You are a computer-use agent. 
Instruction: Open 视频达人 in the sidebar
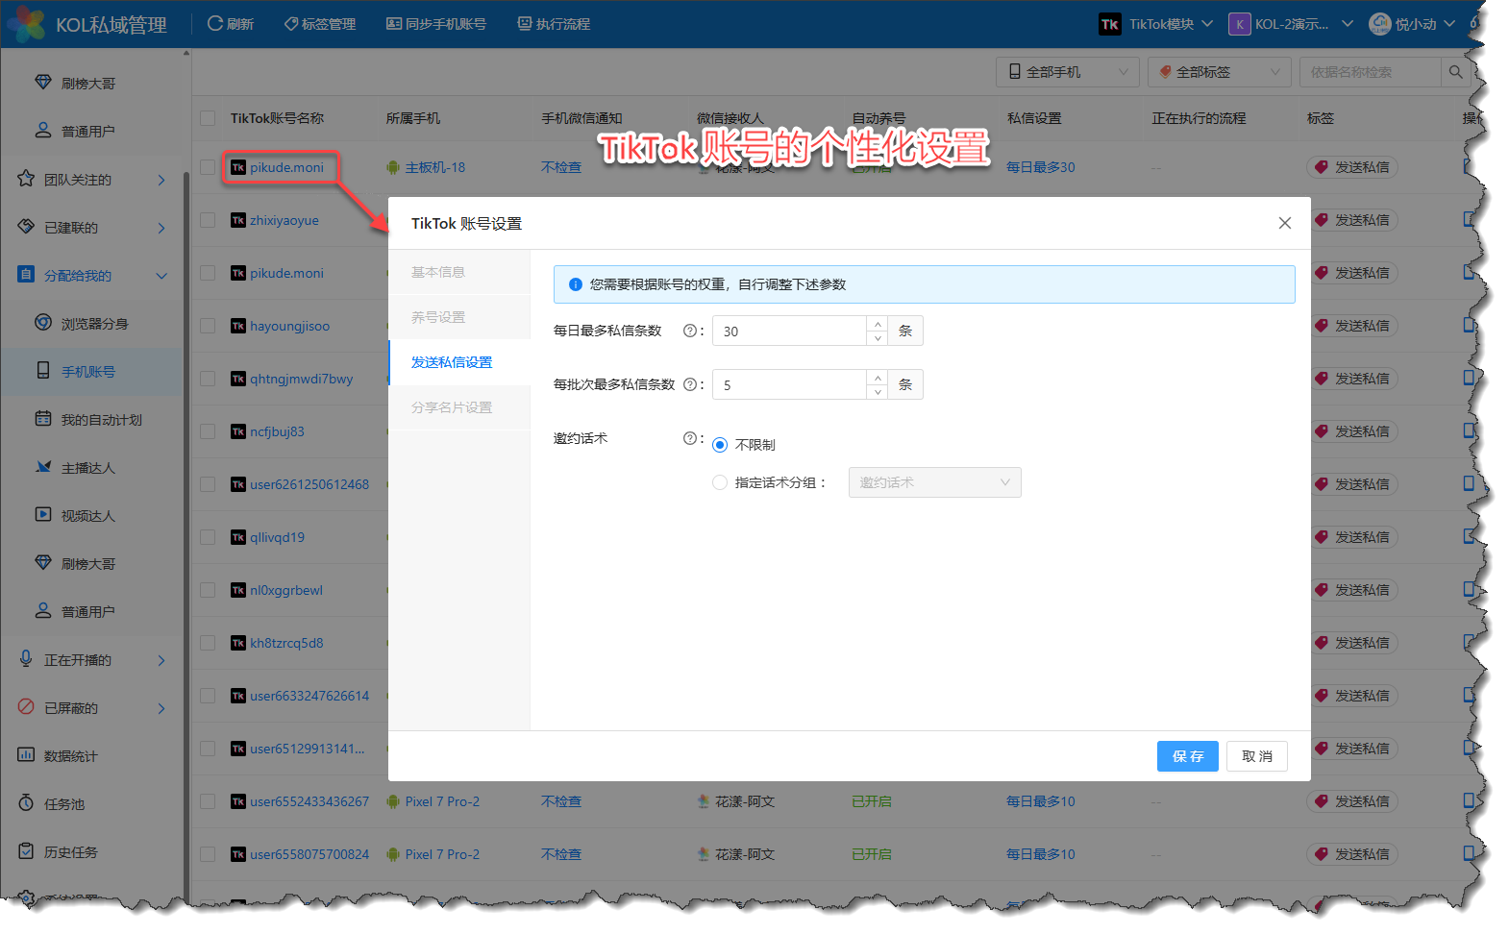(x=92, y=516)
